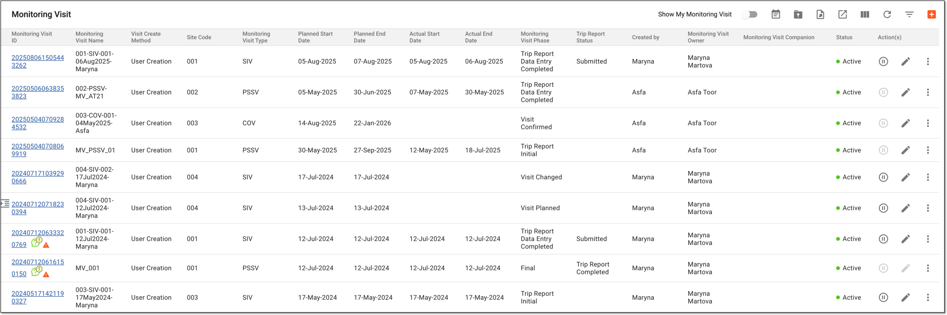Open visit ID 202405171421190327

coord(38,298)
